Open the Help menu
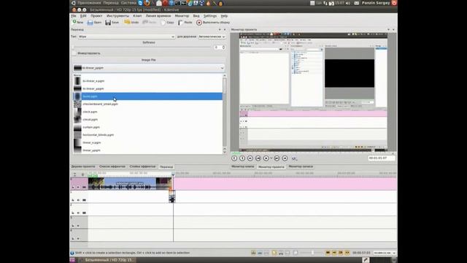The width and height of the screenshot is (467, 263). [x=224, y=16]
